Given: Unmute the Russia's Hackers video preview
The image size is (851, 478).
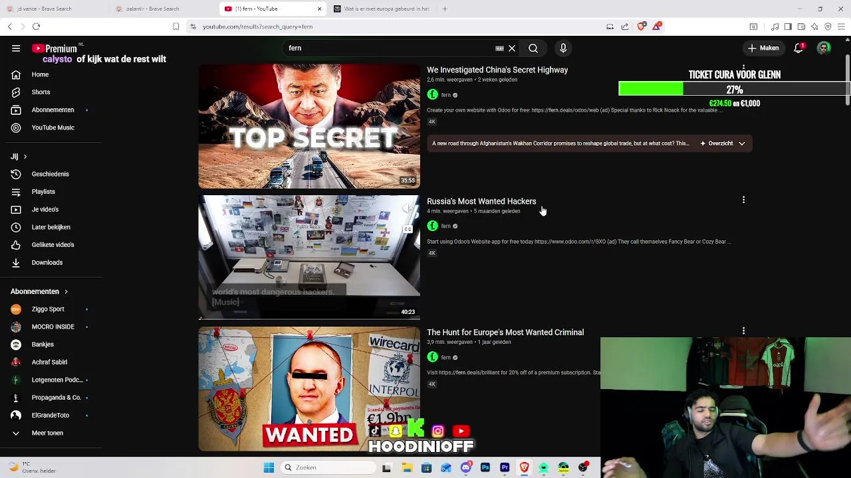Looking at the screenshot, I should [x=408, y=208].
